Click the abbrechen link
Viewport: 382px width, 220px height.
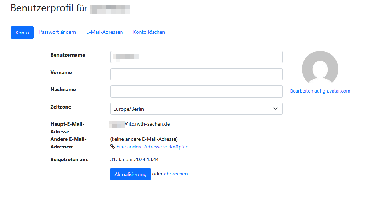pos(176,174)
